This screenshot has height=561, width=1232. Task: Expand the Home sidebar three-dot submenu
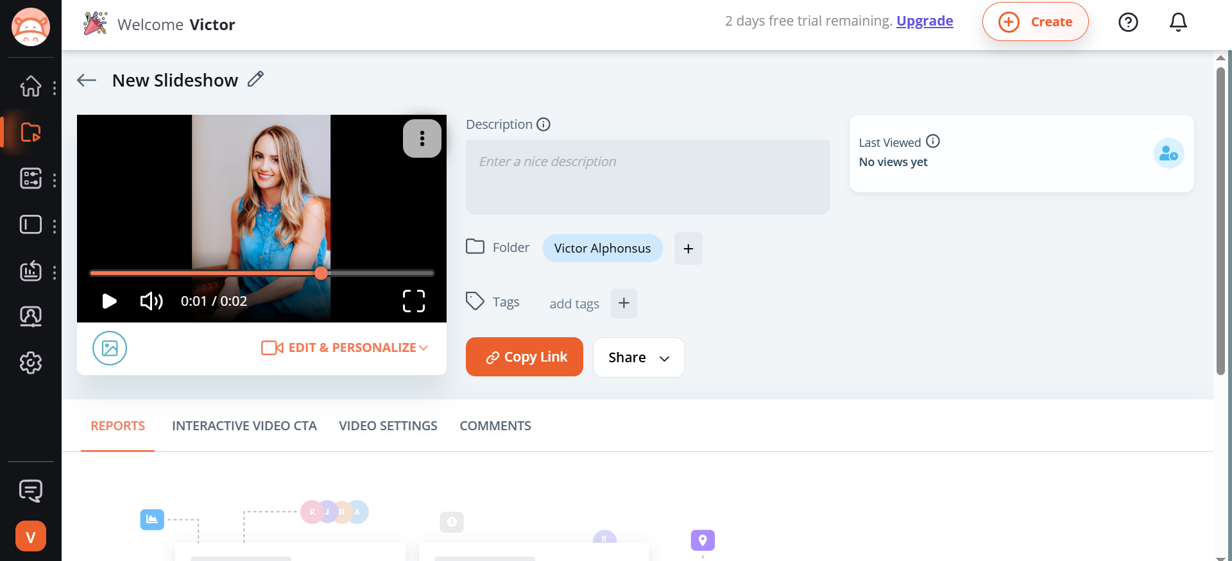(x=55, y=88)
